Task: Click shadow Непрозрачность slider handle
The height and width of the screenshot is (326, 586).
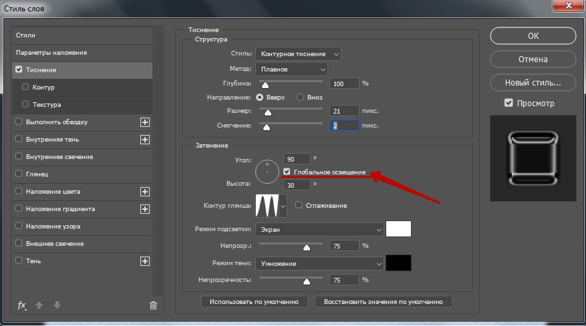Action: point(307,281)
